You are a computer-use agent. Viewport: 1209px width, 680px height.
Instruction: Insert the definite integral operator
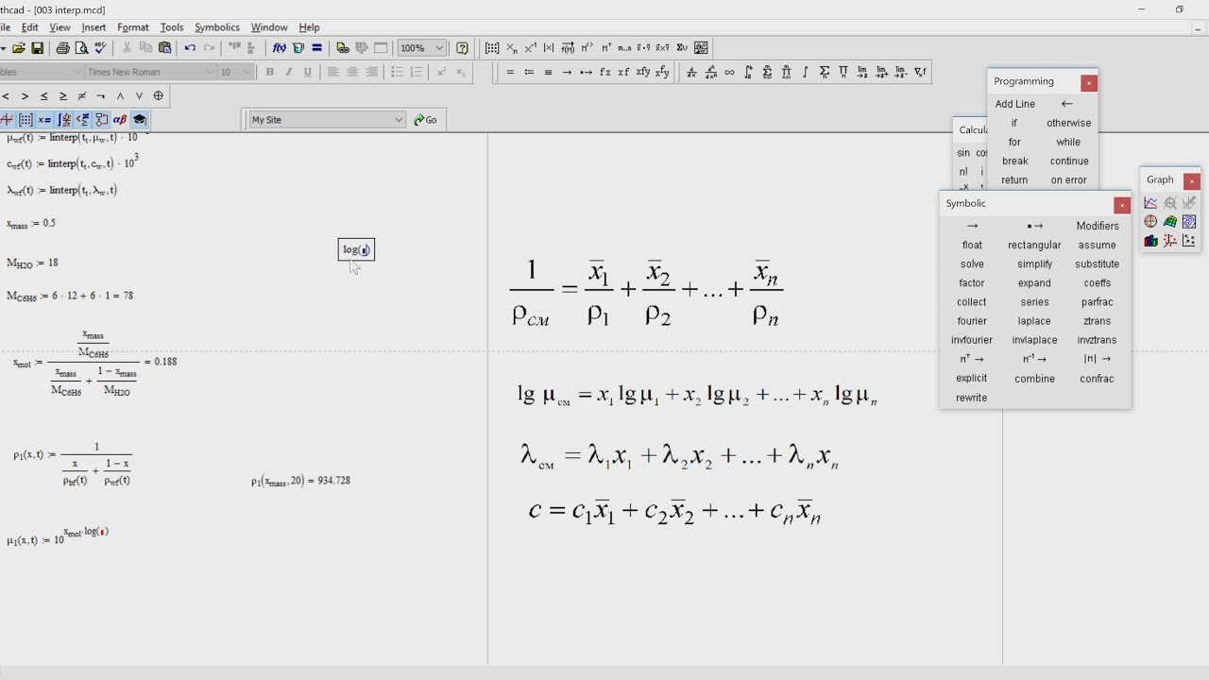(x=748, y=73)
